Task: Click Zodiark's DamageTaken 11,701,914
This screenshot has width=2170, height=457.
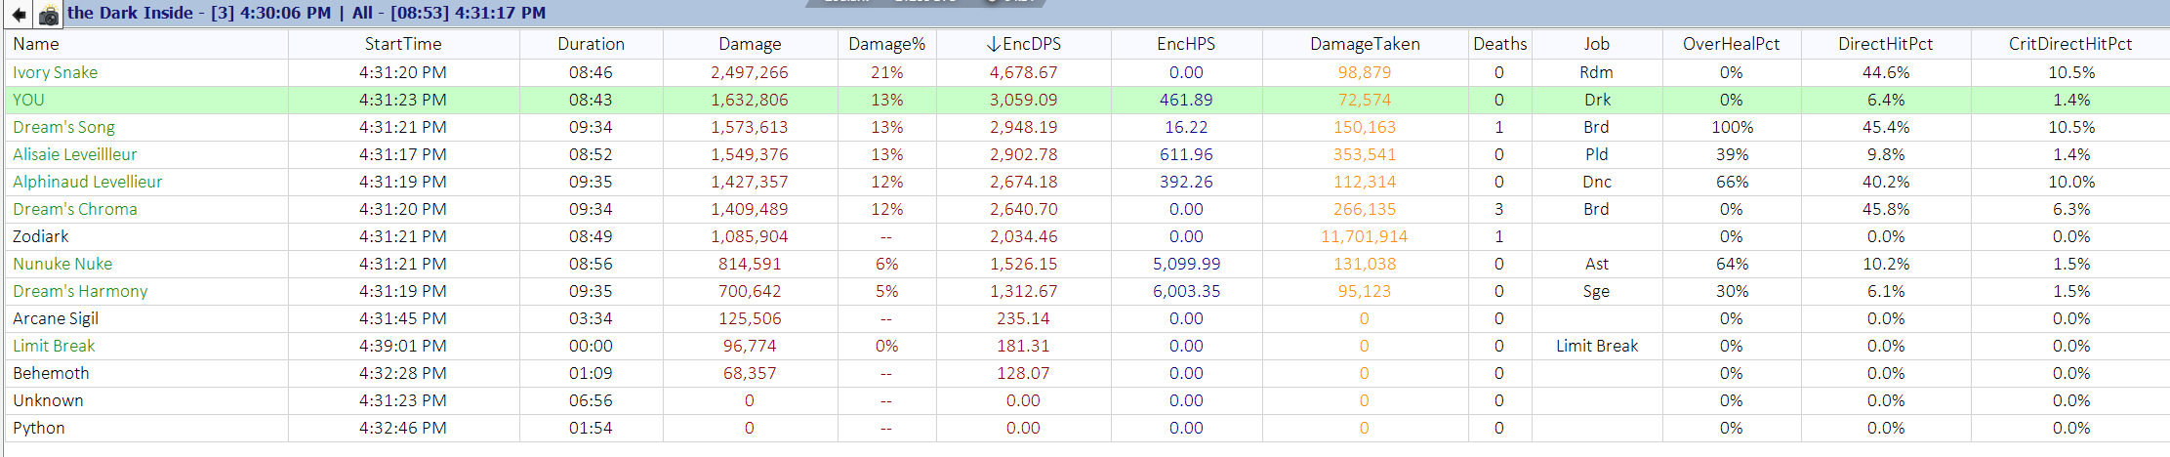Action: [x=1364, y=236]
